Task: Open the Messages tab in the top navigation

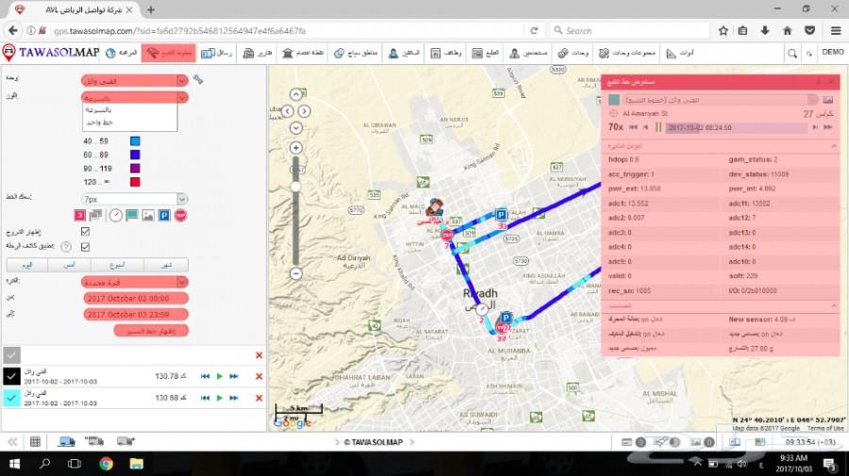Action: [217, 53]
